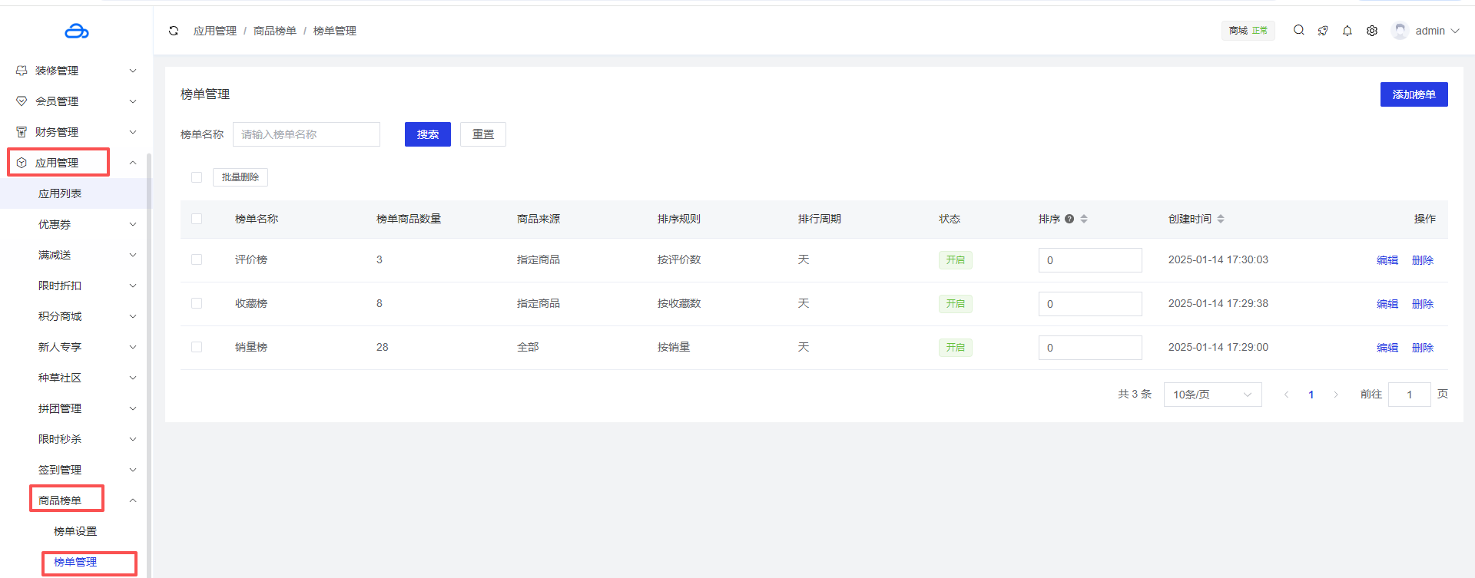Toggle the select-all checkbox in table header
Image resolution: width=1475 pixels, height=578 pixels.
coord(197,219)
